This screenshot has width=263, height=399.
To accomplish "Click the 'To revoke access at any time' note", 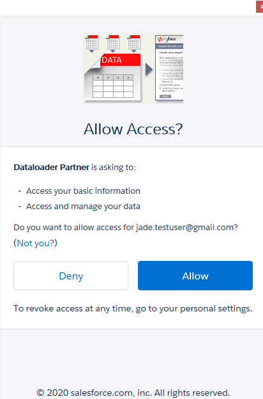I will pos(133,308).
